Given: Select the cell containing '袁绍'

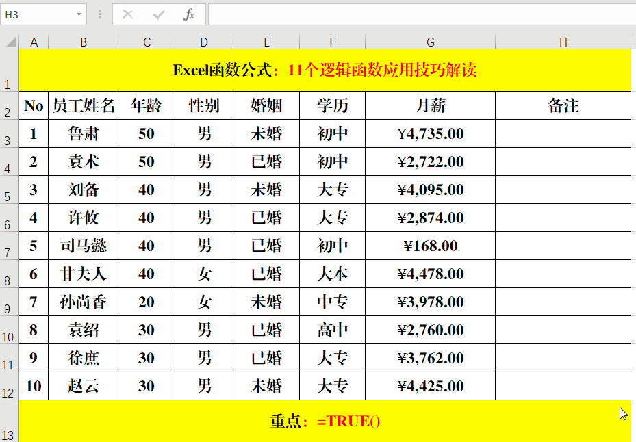Looking at the screenshot, I should pos(83,330).
